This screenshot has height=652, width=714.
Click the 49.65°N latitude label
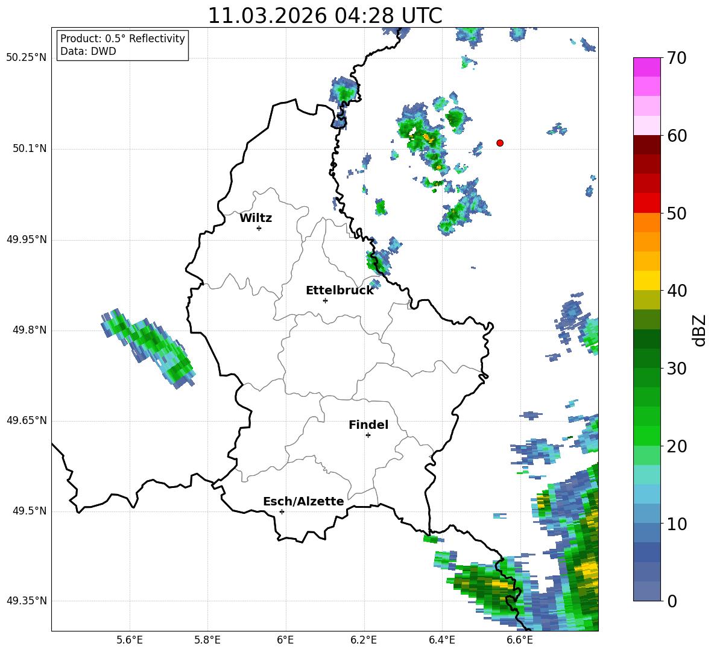point(27,420)
